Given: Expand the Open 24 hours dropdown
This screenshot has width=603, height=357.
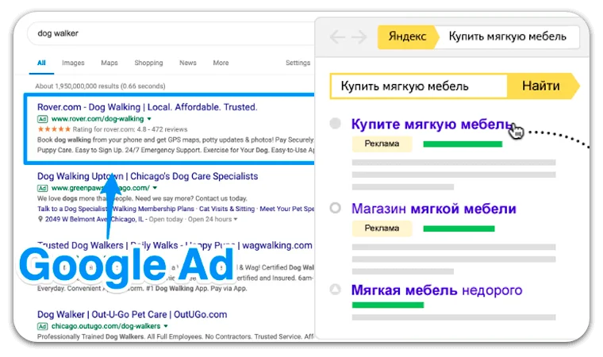Looking at the screenshot, I should (x=236, y=219).
